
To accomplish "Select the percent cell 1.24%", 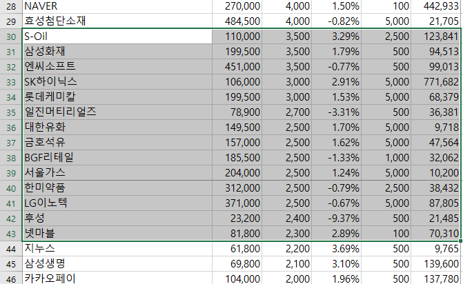I will 336,173.
